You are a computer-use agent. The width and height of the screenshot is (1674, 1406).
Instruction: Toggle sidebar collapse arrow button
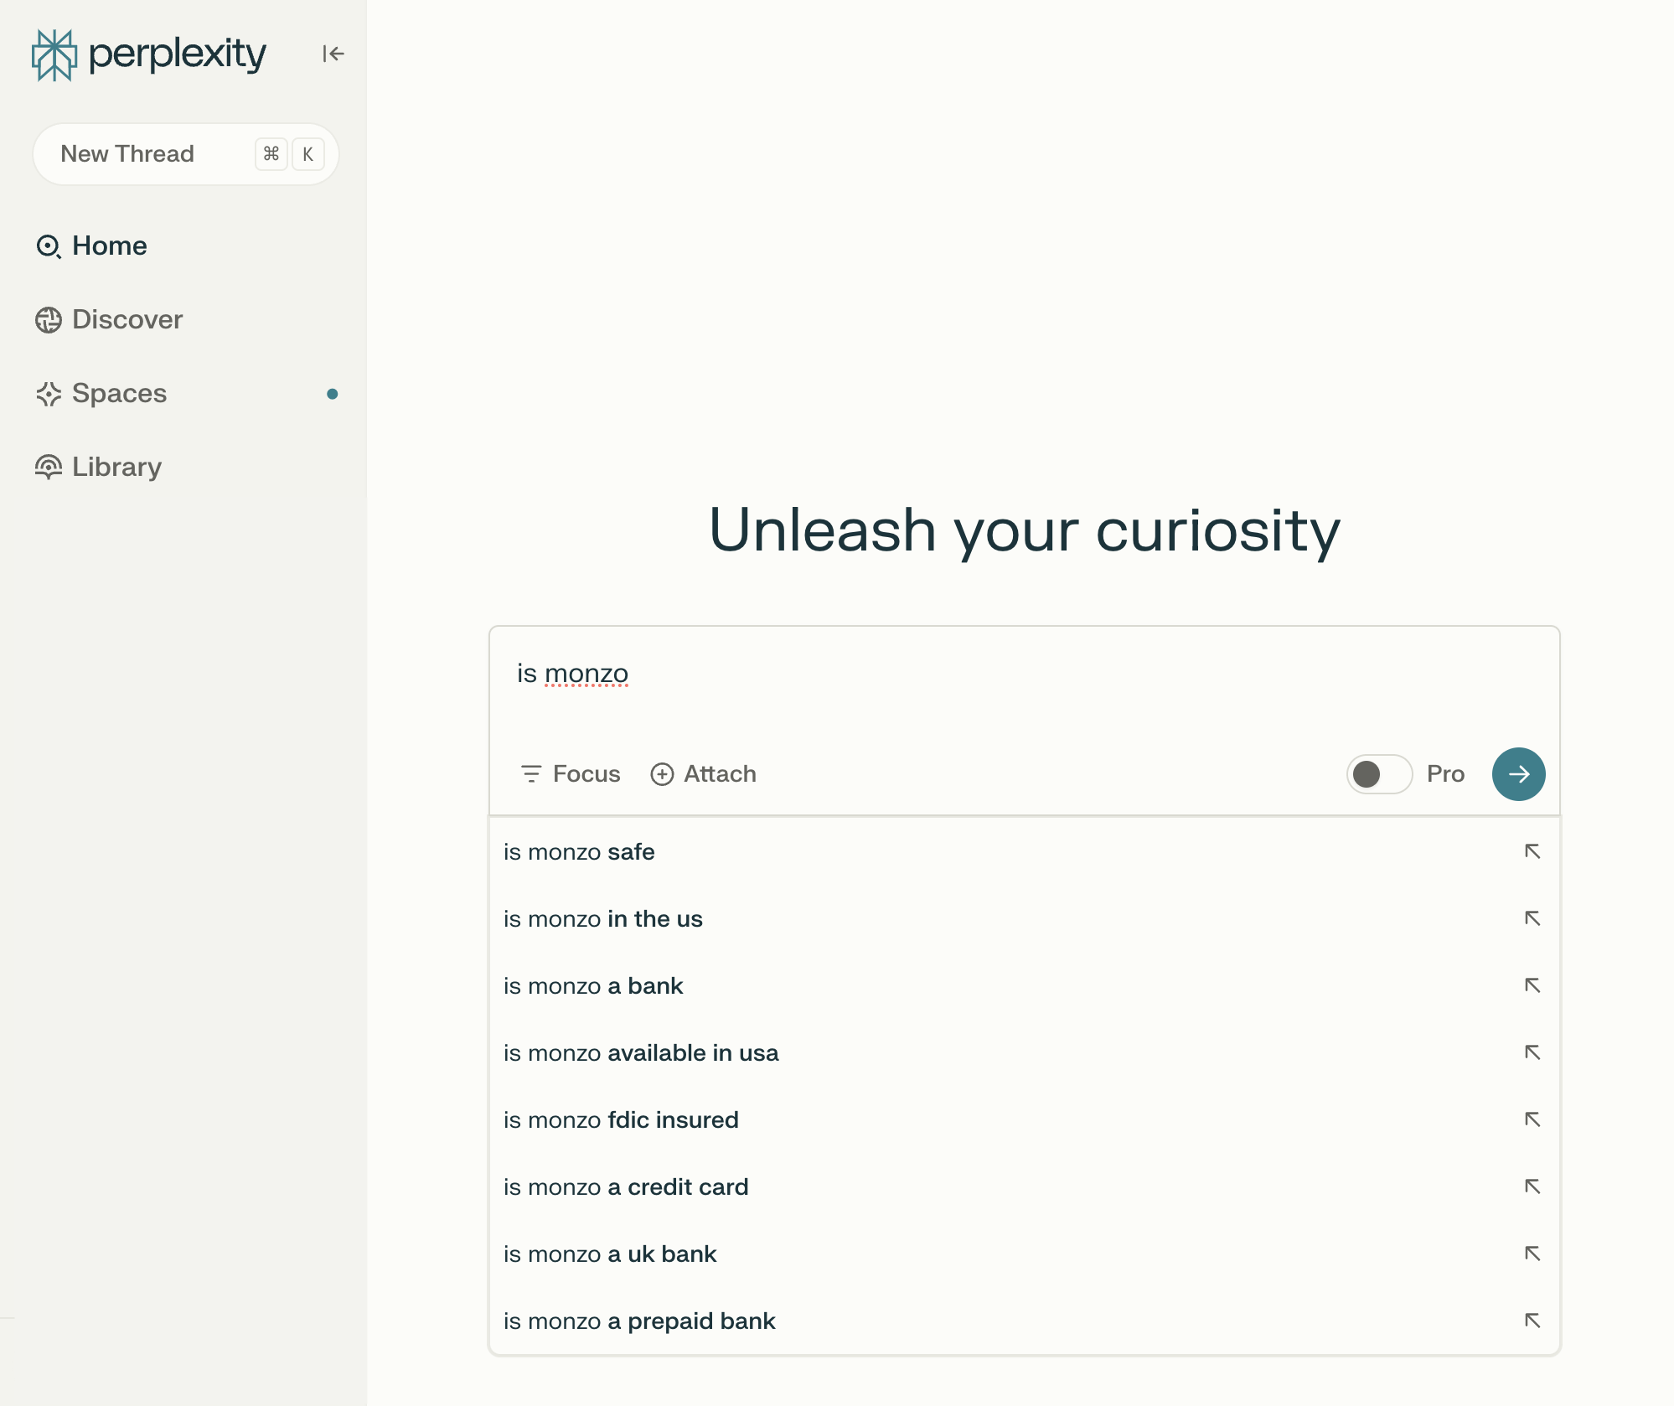pos(332,53)
